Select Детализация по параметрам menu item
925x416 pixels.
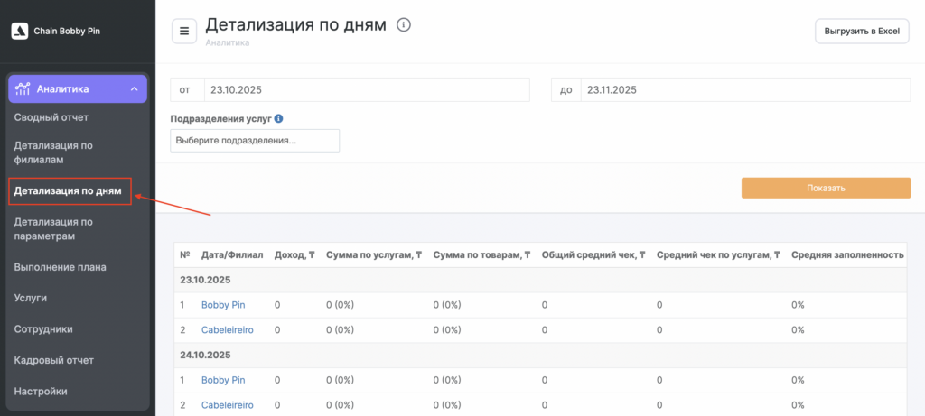point(53,228)
